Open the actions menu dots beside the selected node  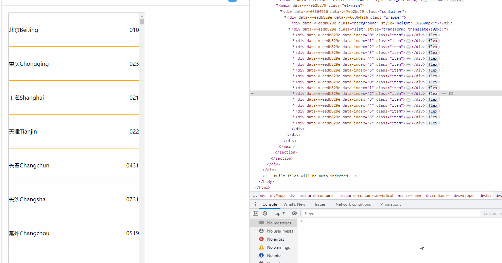253,94
